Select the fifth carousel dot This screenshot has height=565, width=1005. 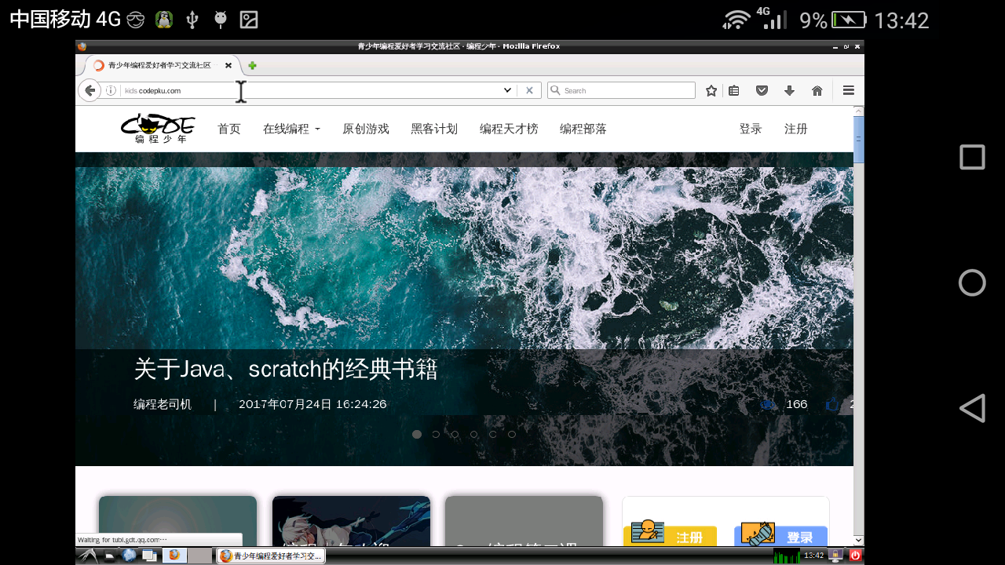point(492,434)
